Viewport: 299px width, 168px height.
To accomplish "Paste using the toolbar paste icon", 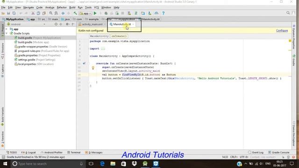I will [44, 14].
